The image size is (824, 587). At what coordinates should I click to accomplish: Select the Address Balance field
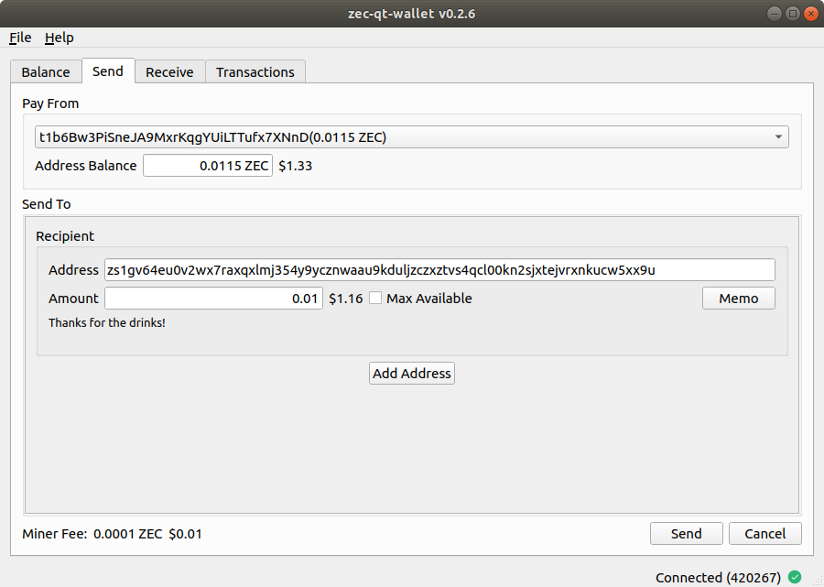tap(208, 166)
